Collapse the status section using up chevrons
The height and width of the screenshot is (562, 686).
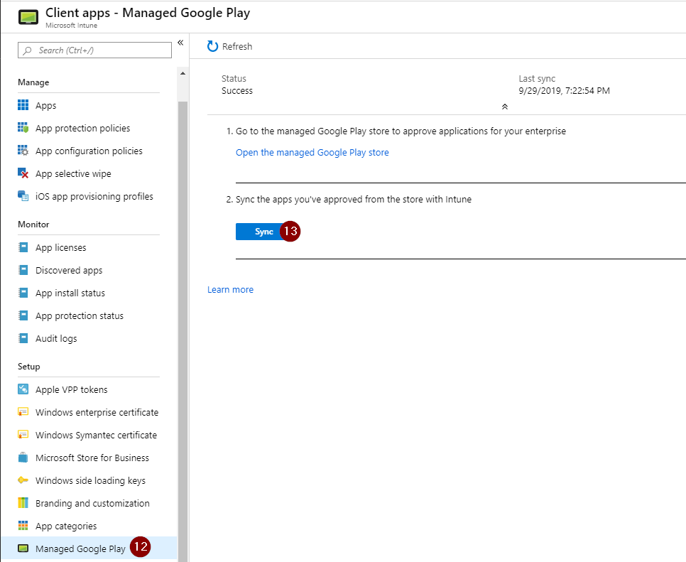point(504,107)
